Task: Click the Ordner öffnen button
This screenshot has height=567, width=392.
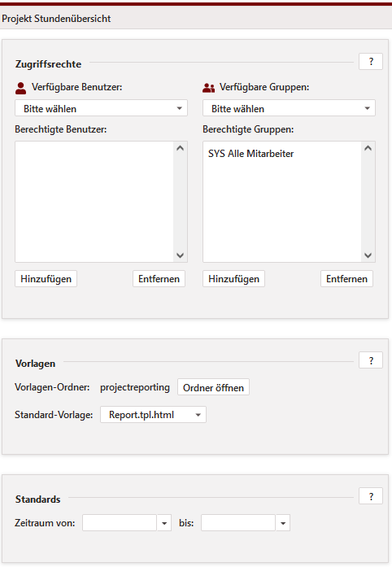Action: [213, 387]
